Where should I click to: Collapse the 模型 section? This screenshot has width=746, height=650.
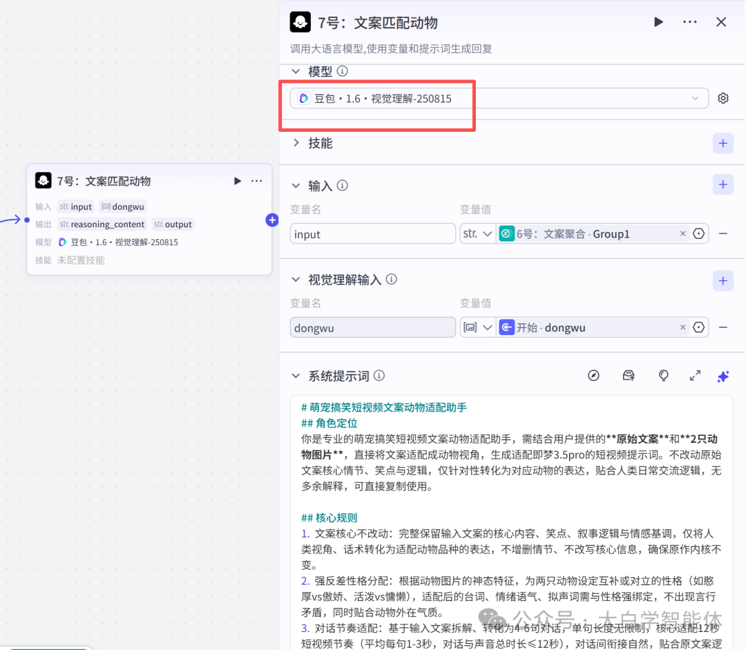click(296, 71)
